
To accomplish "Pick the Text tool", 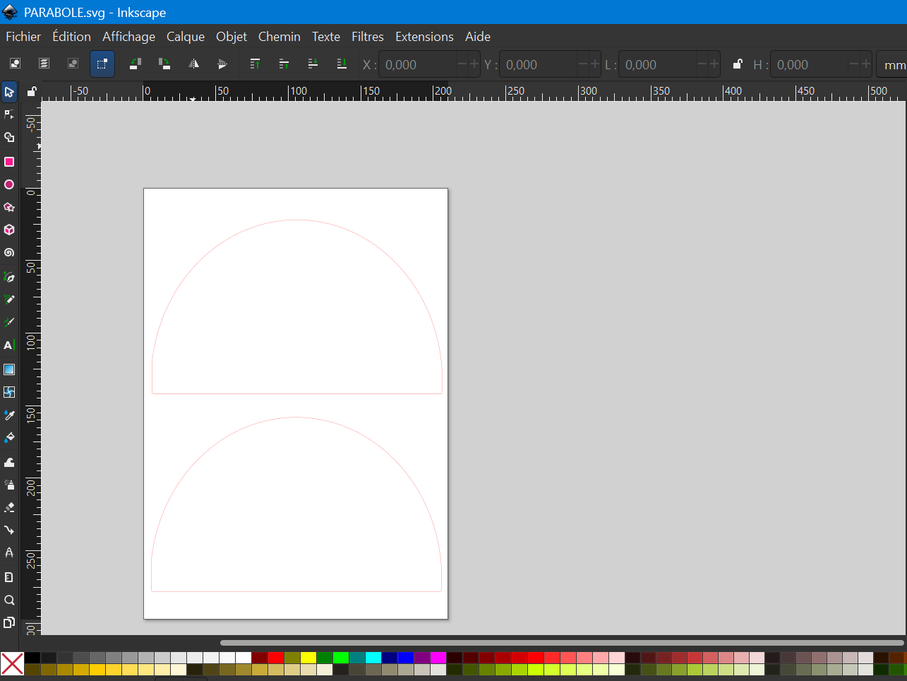I will (9, 345).
